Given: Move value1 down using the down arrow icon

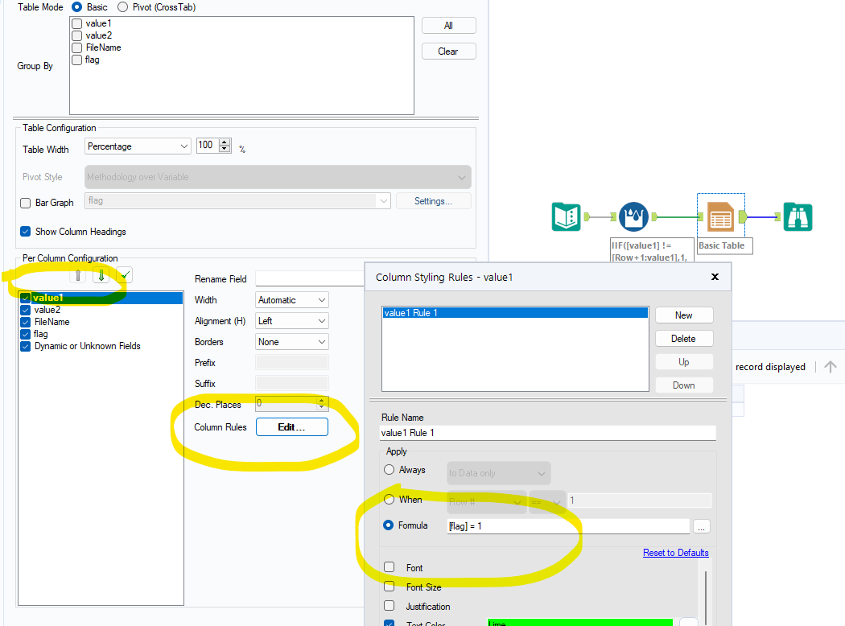Looking at the screenshot, I should click(x=100, y=275).
